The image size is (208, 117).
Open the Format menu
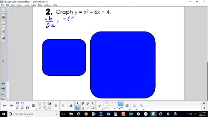[x=26, y=5]
